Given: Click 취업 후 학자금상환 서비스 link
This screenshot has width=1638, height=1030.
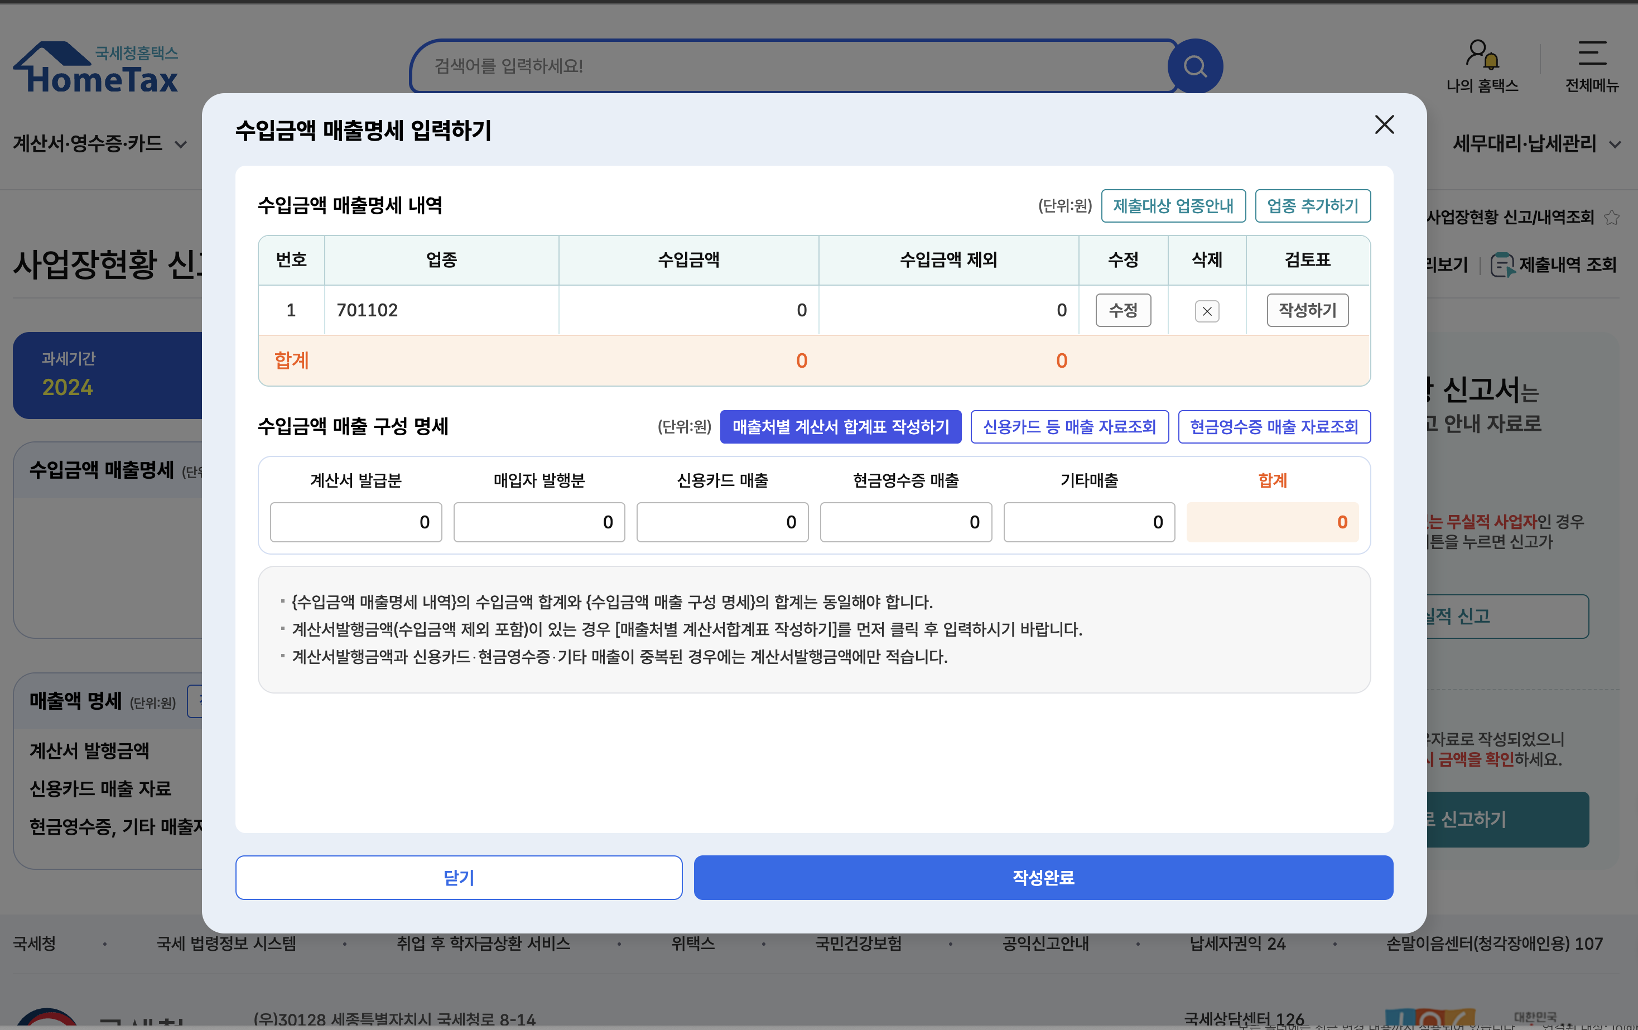Looking at the screenshot, I should tap(483, 944).
